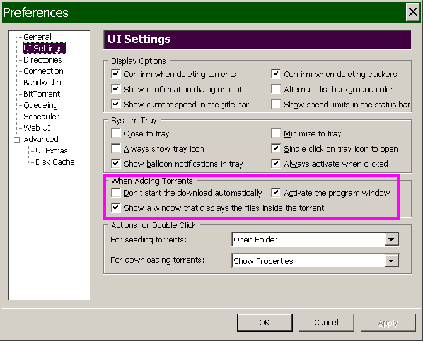Open the Bandwidth settings page
Screen dimensions: 423x341
pyautogui.click(x=42, y=83)
